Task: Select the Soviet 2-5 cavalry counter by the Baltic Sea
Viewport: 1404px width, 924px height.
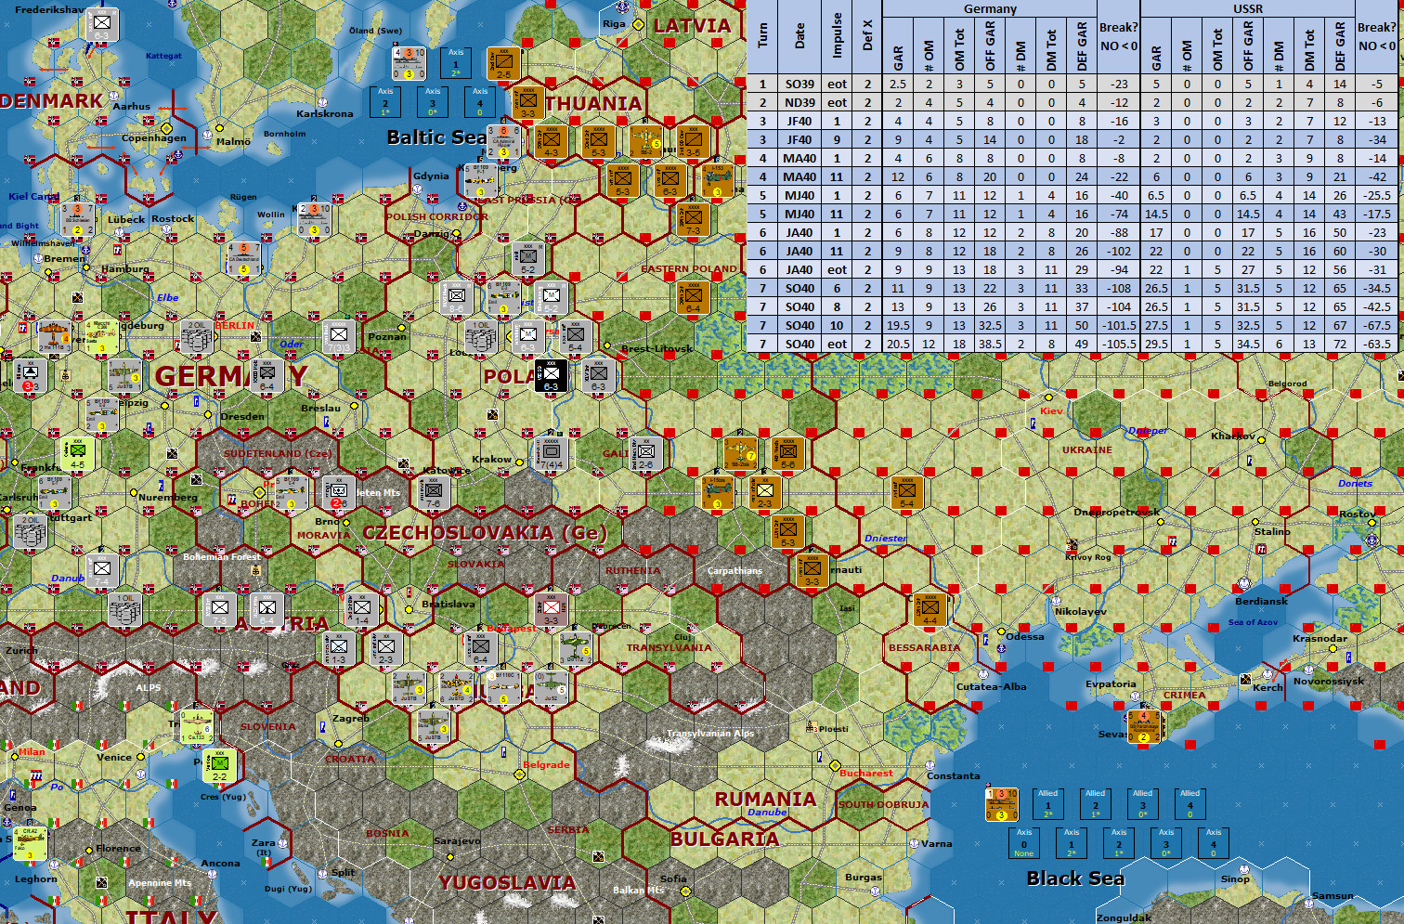Action: pyautogui.click(x=504, y=63)
